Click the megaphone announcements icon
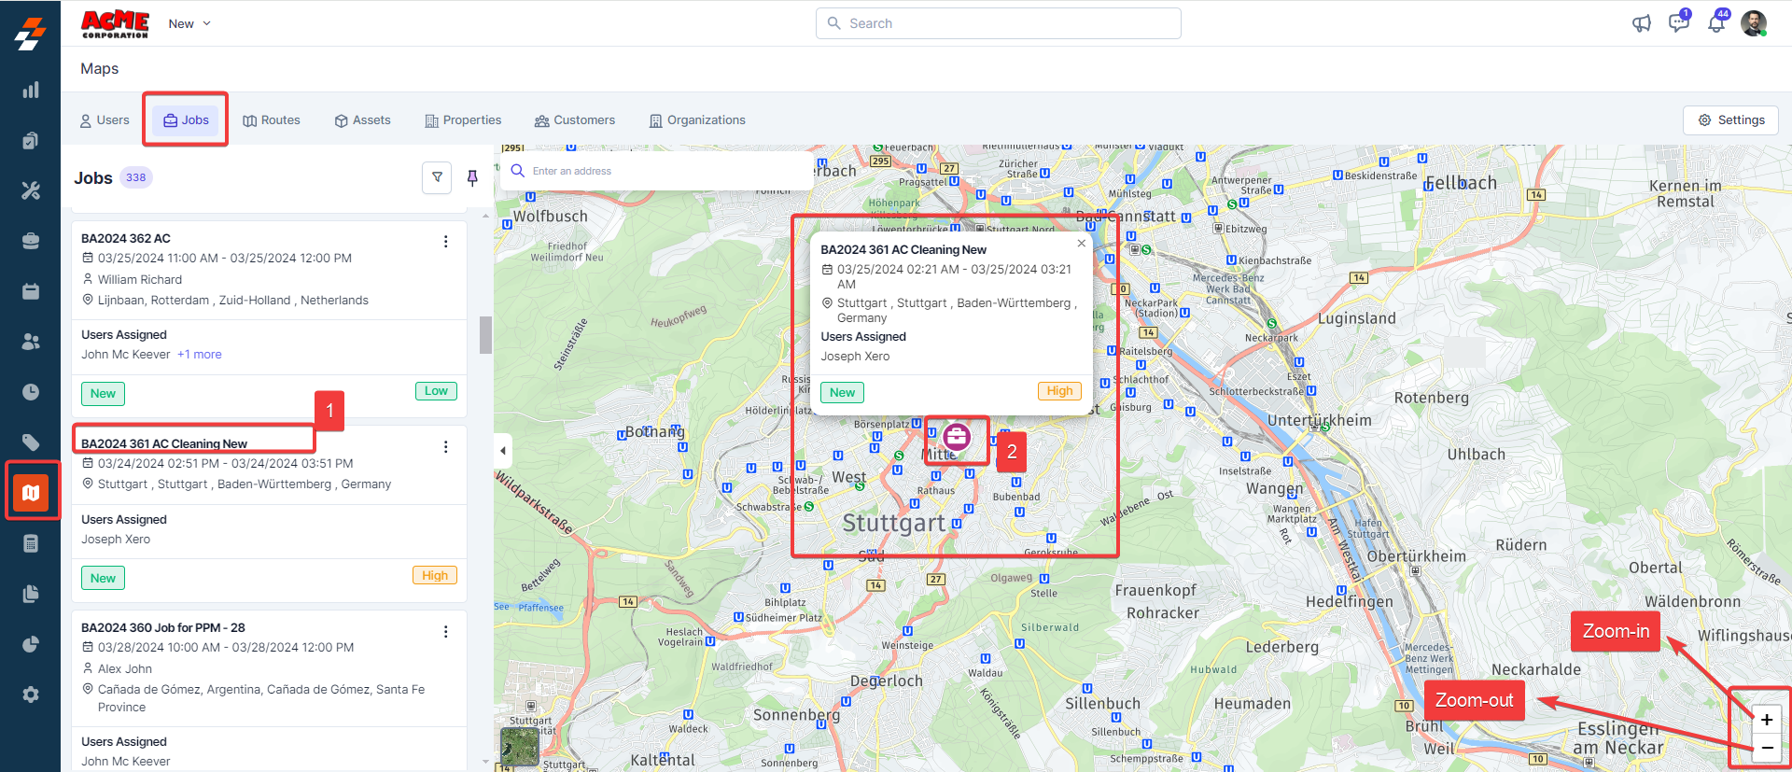 pyautogui.click(x=1641, y=23)
